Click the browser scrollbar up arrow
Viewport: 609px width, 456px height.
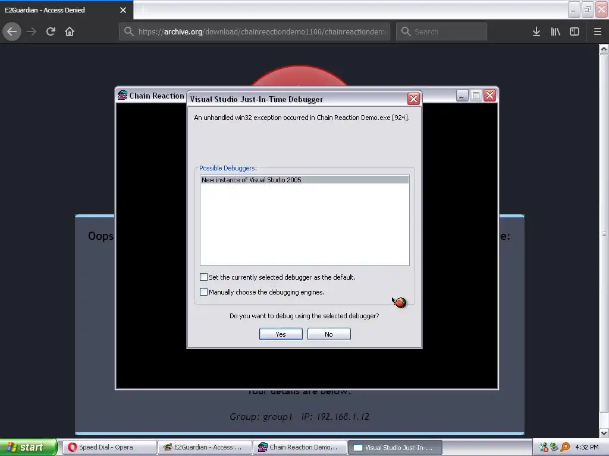click(604, 49)
